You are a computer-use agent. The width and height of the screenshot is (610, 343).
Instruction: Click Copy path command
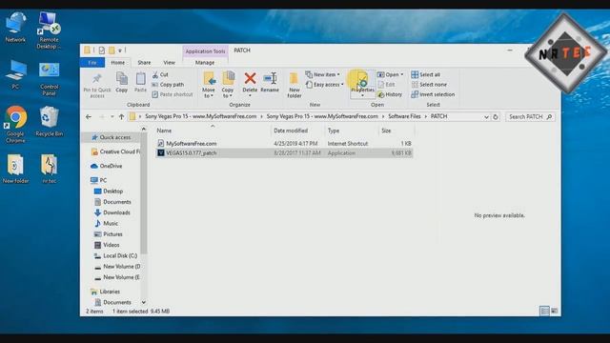(168, 85)
